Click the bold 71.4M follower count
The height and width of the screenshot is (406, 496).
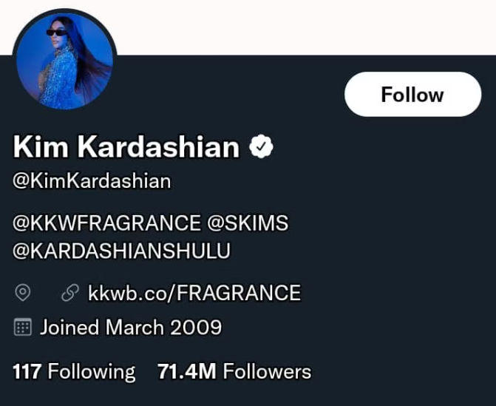point(187,371)
